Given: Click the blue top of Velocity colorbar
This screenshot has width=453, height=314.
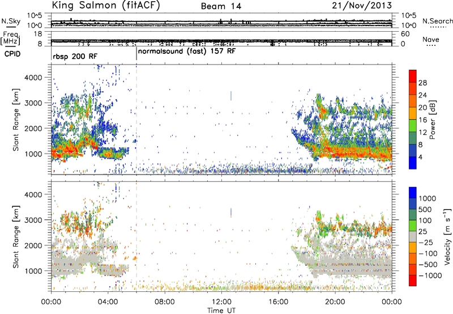Looking at the screenshot, I should (413, 193).
